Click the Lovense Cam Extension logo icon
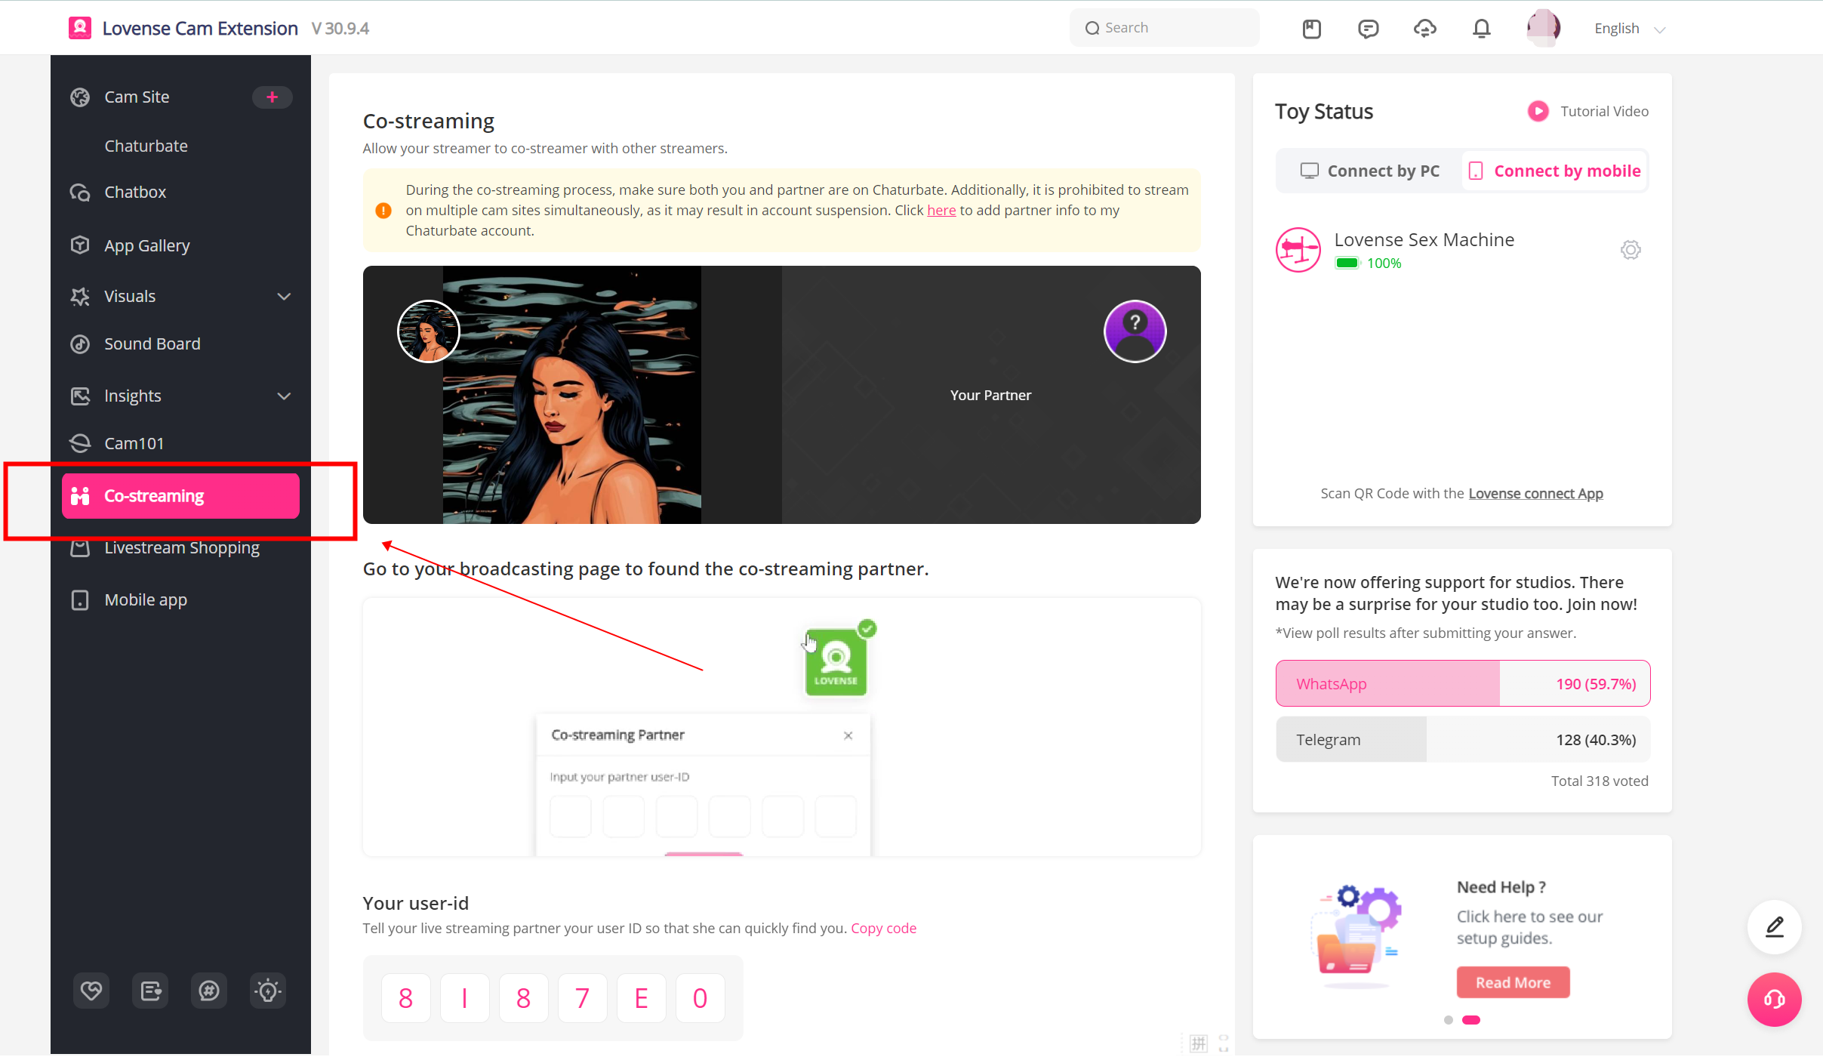 (x=79, y=28)
